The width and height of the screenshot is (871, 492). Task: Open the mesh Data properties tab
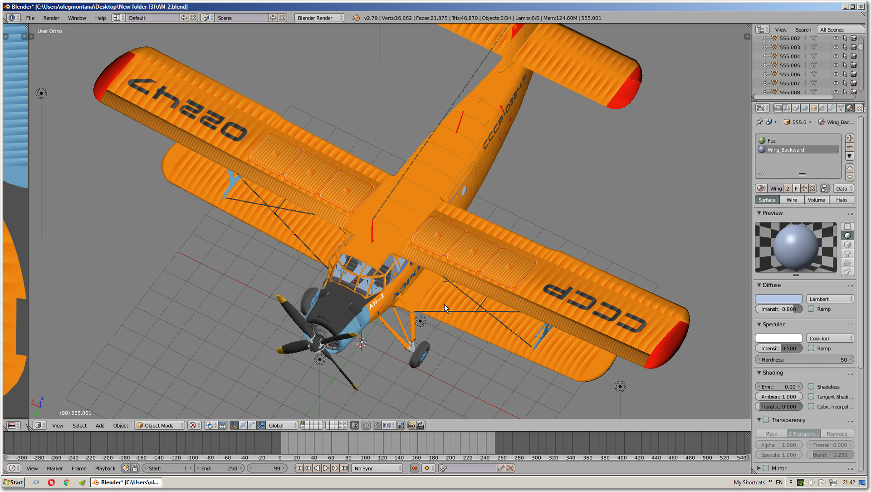point(841,108)
